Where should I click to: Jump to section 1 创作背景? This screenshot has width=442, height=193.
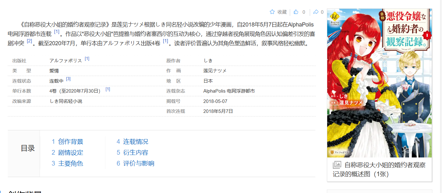67,142
